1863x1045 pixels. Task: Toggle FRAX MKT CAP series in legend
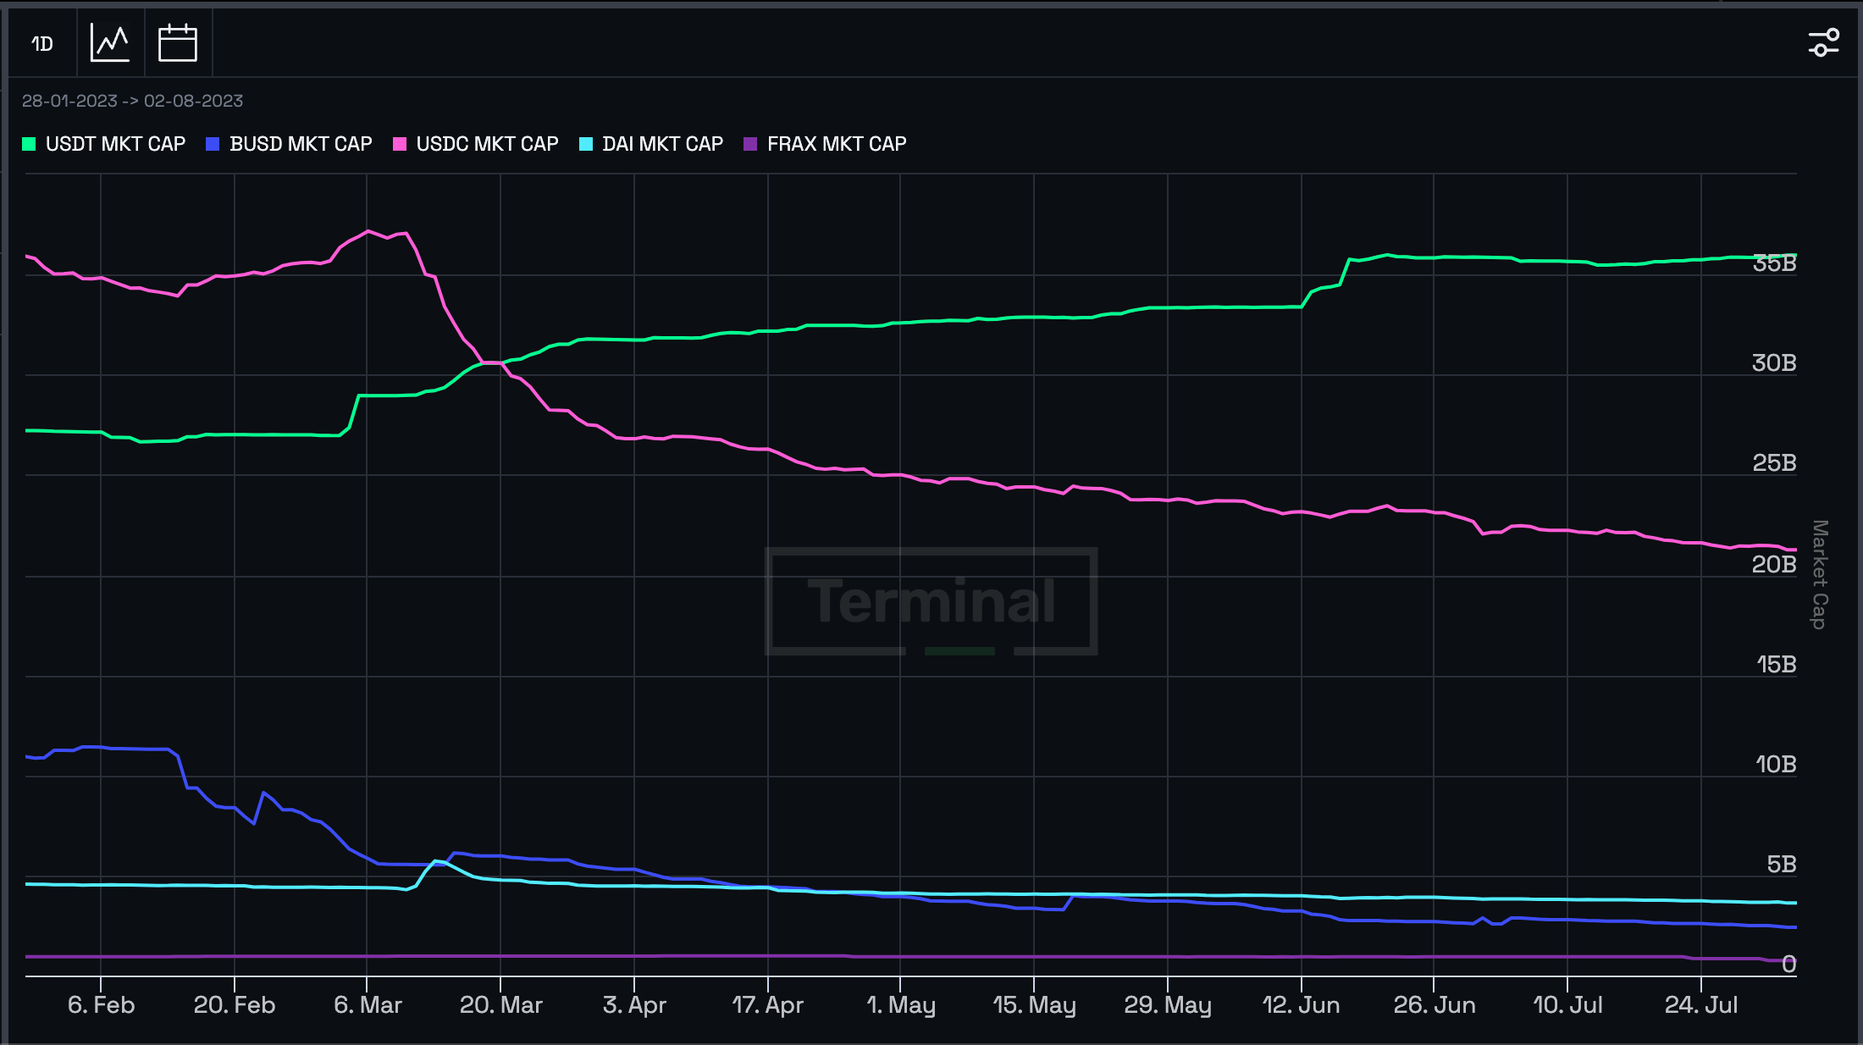click(825, 144)
